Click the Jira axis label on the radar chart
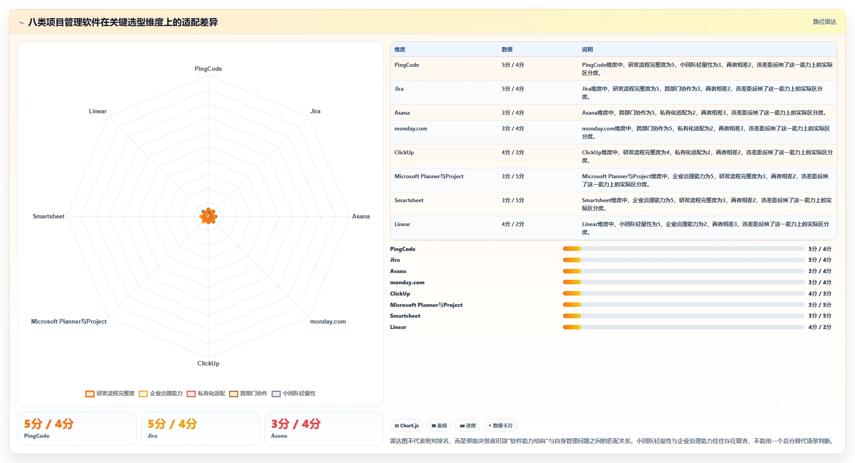Viewport: 855px width, 463px height. pos(315,111)
